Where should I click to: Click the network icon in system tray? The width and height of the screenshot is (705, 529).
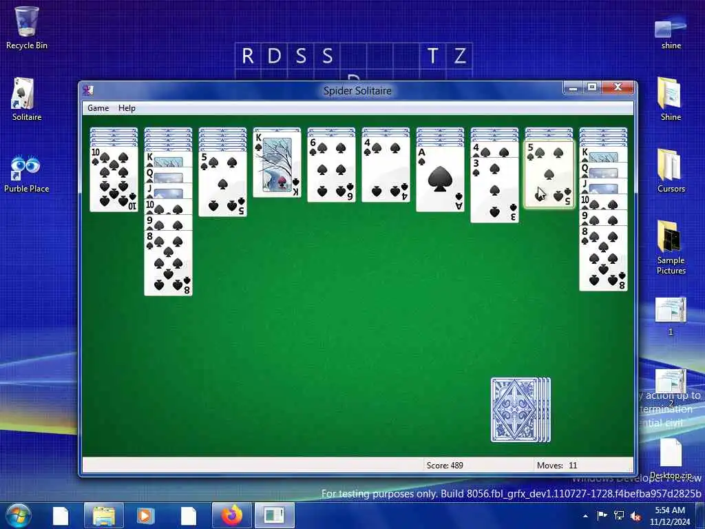click(x=619, y=516)
